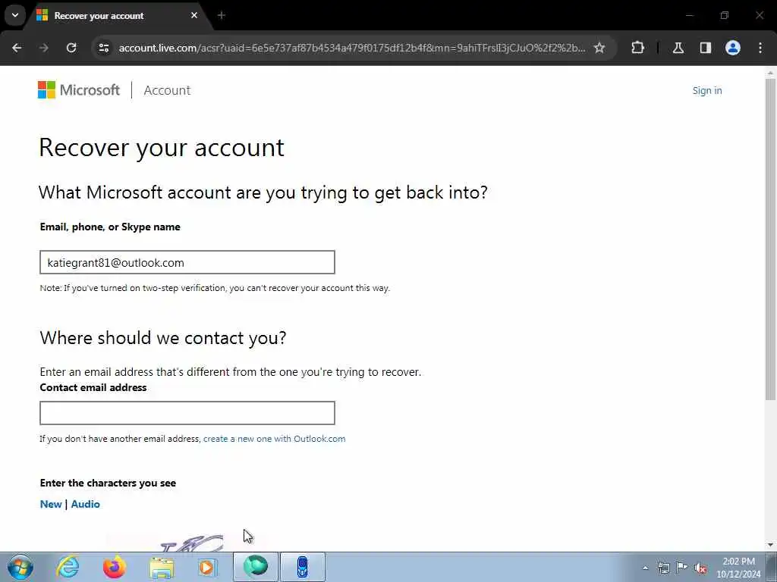Screen dimensions: 777x582
Task: Show hidden system tray icons
Action: point(645,568)
